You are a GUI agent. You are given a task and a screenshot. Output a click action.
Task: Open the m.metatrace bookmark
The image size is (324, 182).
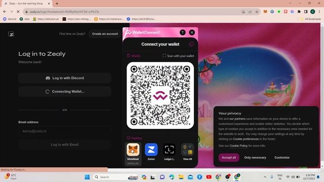coord(109,19)
